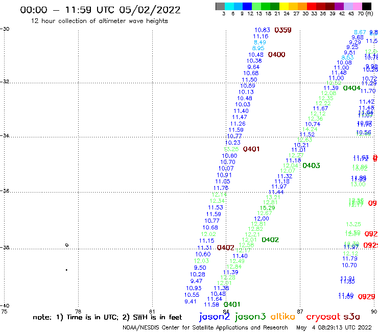Click the wave height value 9.50
This screenshot has width=378, height=332.
[200, 268]
